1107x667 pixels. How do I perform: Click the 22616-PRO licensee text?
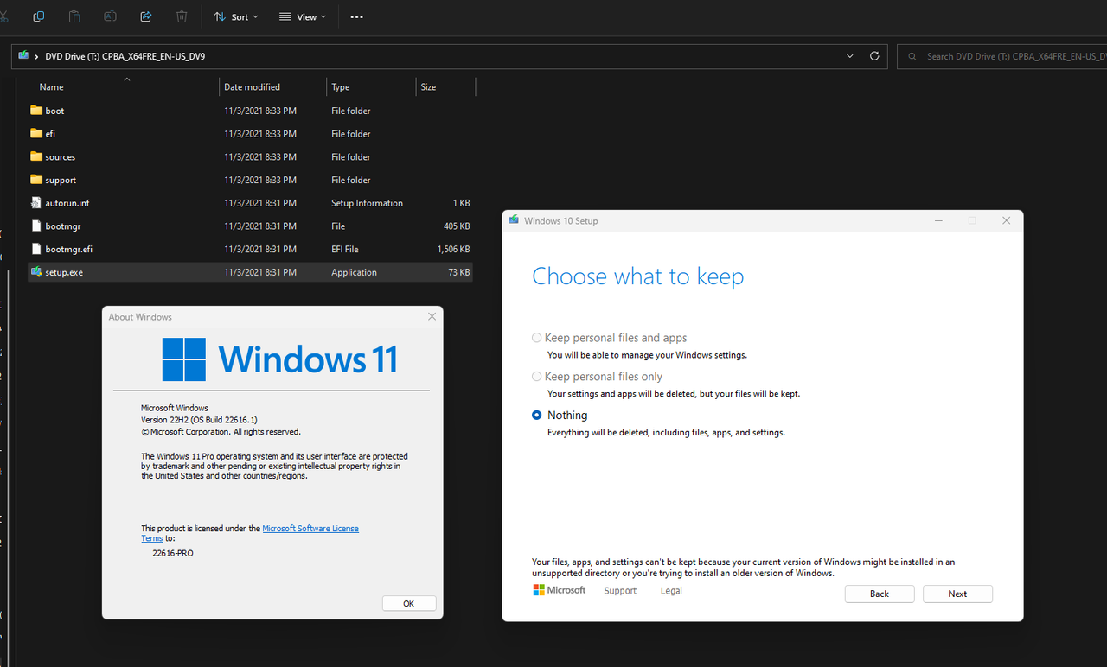click(x=173, y=553)
